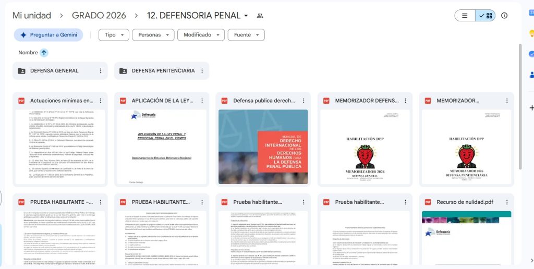Open the Fuente filter dropdown
The image size is (534, 269).
[x=246, y=35]
